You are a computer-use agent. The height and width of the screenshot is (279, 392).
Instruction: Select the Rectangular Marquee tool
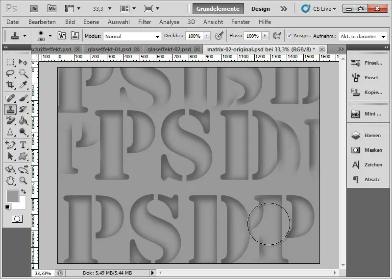[10, 62]
